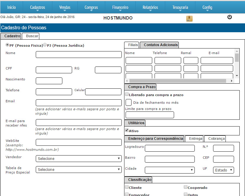Expand the Tabela de Preço Especial dropdown
This screenshot has width=245, height=196.
coord(79,170)
